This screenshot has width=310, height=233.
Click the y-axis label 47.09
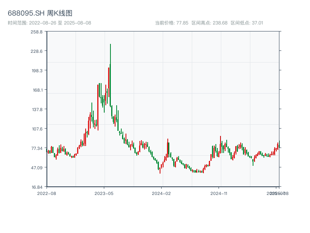pyautogui.click(x=37, y=168)
